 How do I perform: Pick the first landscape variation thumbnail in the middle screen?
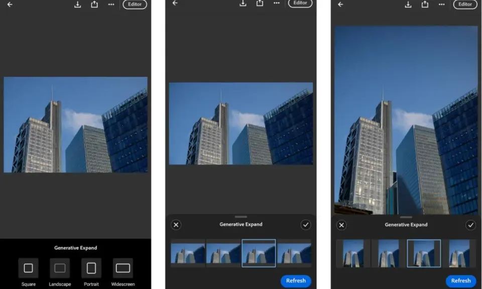[188, 253]
